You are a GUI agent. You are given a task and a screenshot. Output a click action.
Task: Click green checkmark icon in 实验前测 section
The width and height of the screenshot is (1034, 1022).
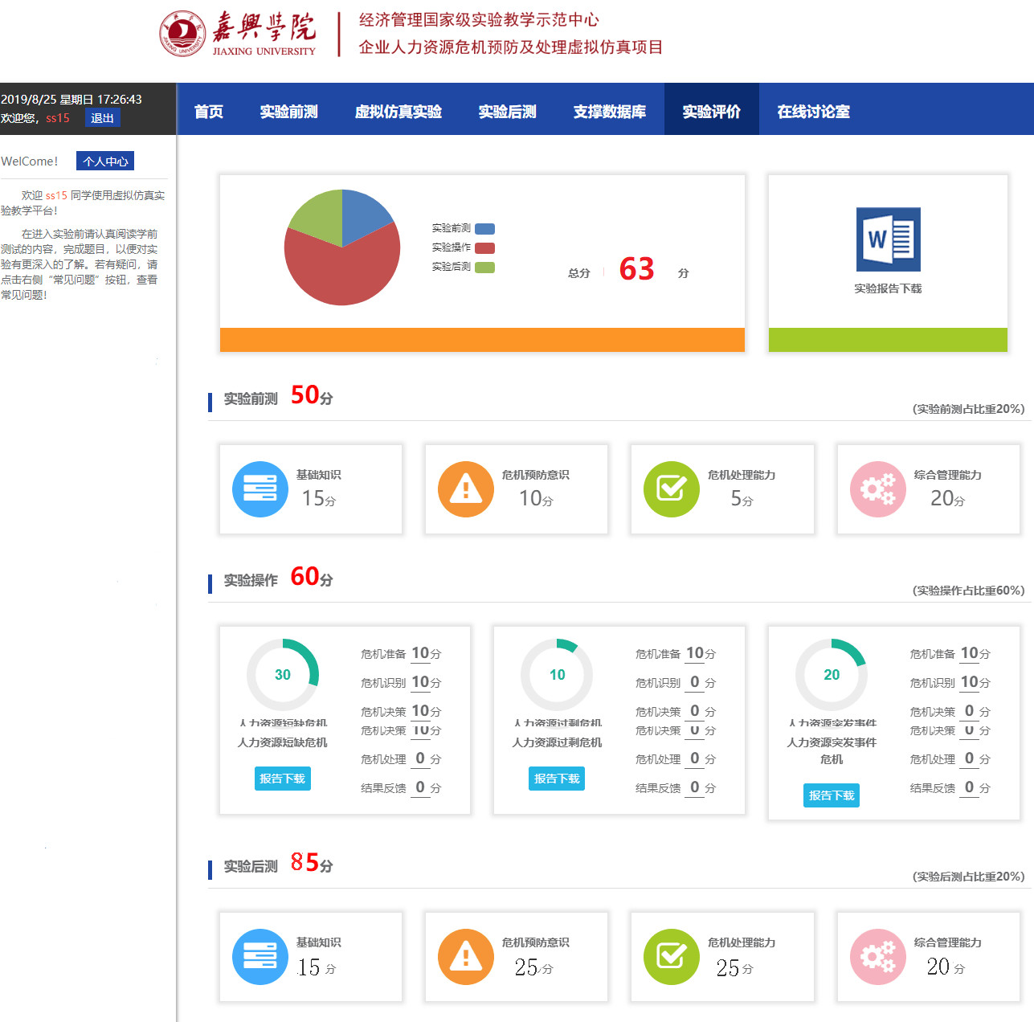click(671, 489)
